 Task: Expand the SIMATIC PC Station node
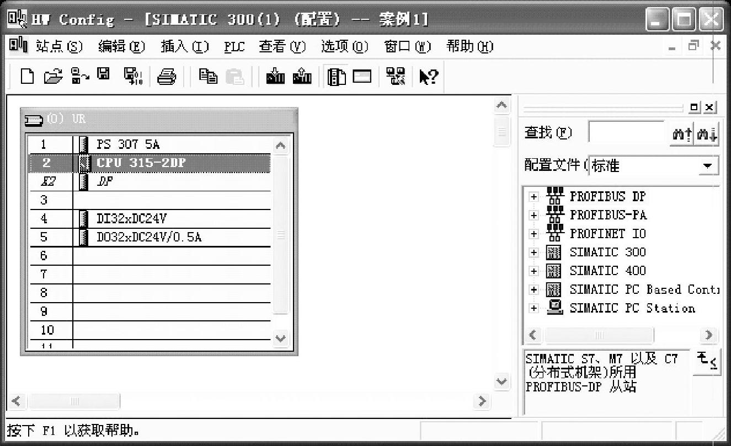(x=533, y=308)
